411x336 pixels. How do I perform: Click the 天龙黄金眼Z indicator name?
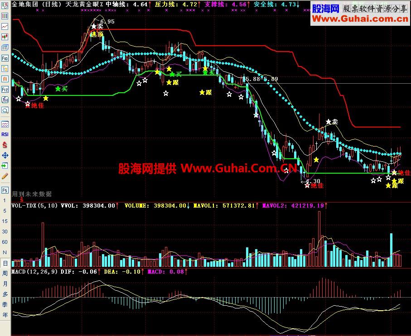[x=84, y=5]
